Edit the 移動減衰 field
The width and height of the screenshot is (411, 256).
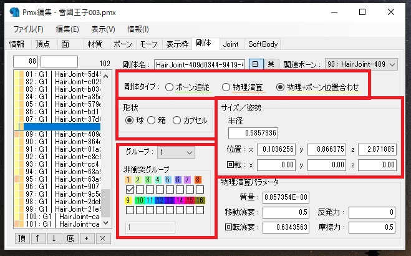click(x=286, y=212)
